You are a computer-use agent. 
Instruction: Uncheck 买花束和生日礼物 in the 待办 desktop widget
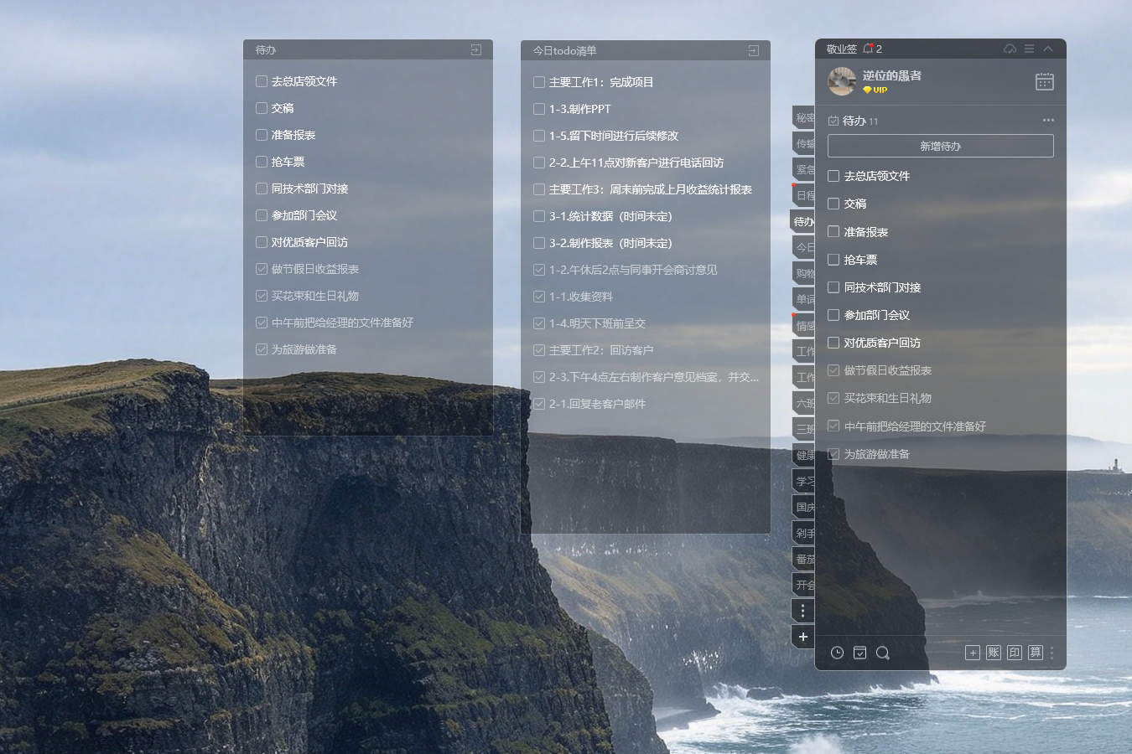[262, 296]
